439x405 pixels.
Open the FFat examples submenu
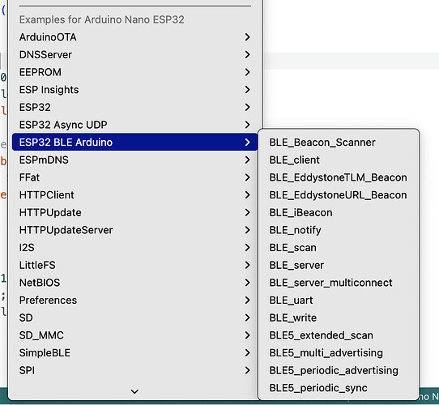coord(134,177)
